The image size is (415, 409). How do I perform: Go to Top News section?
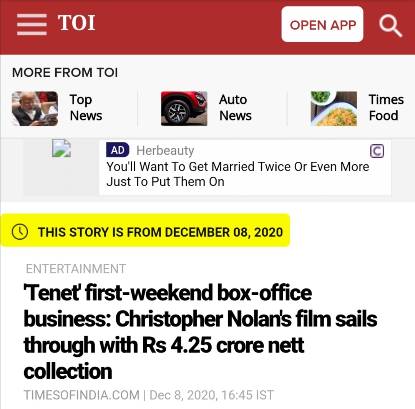(86, 108)
